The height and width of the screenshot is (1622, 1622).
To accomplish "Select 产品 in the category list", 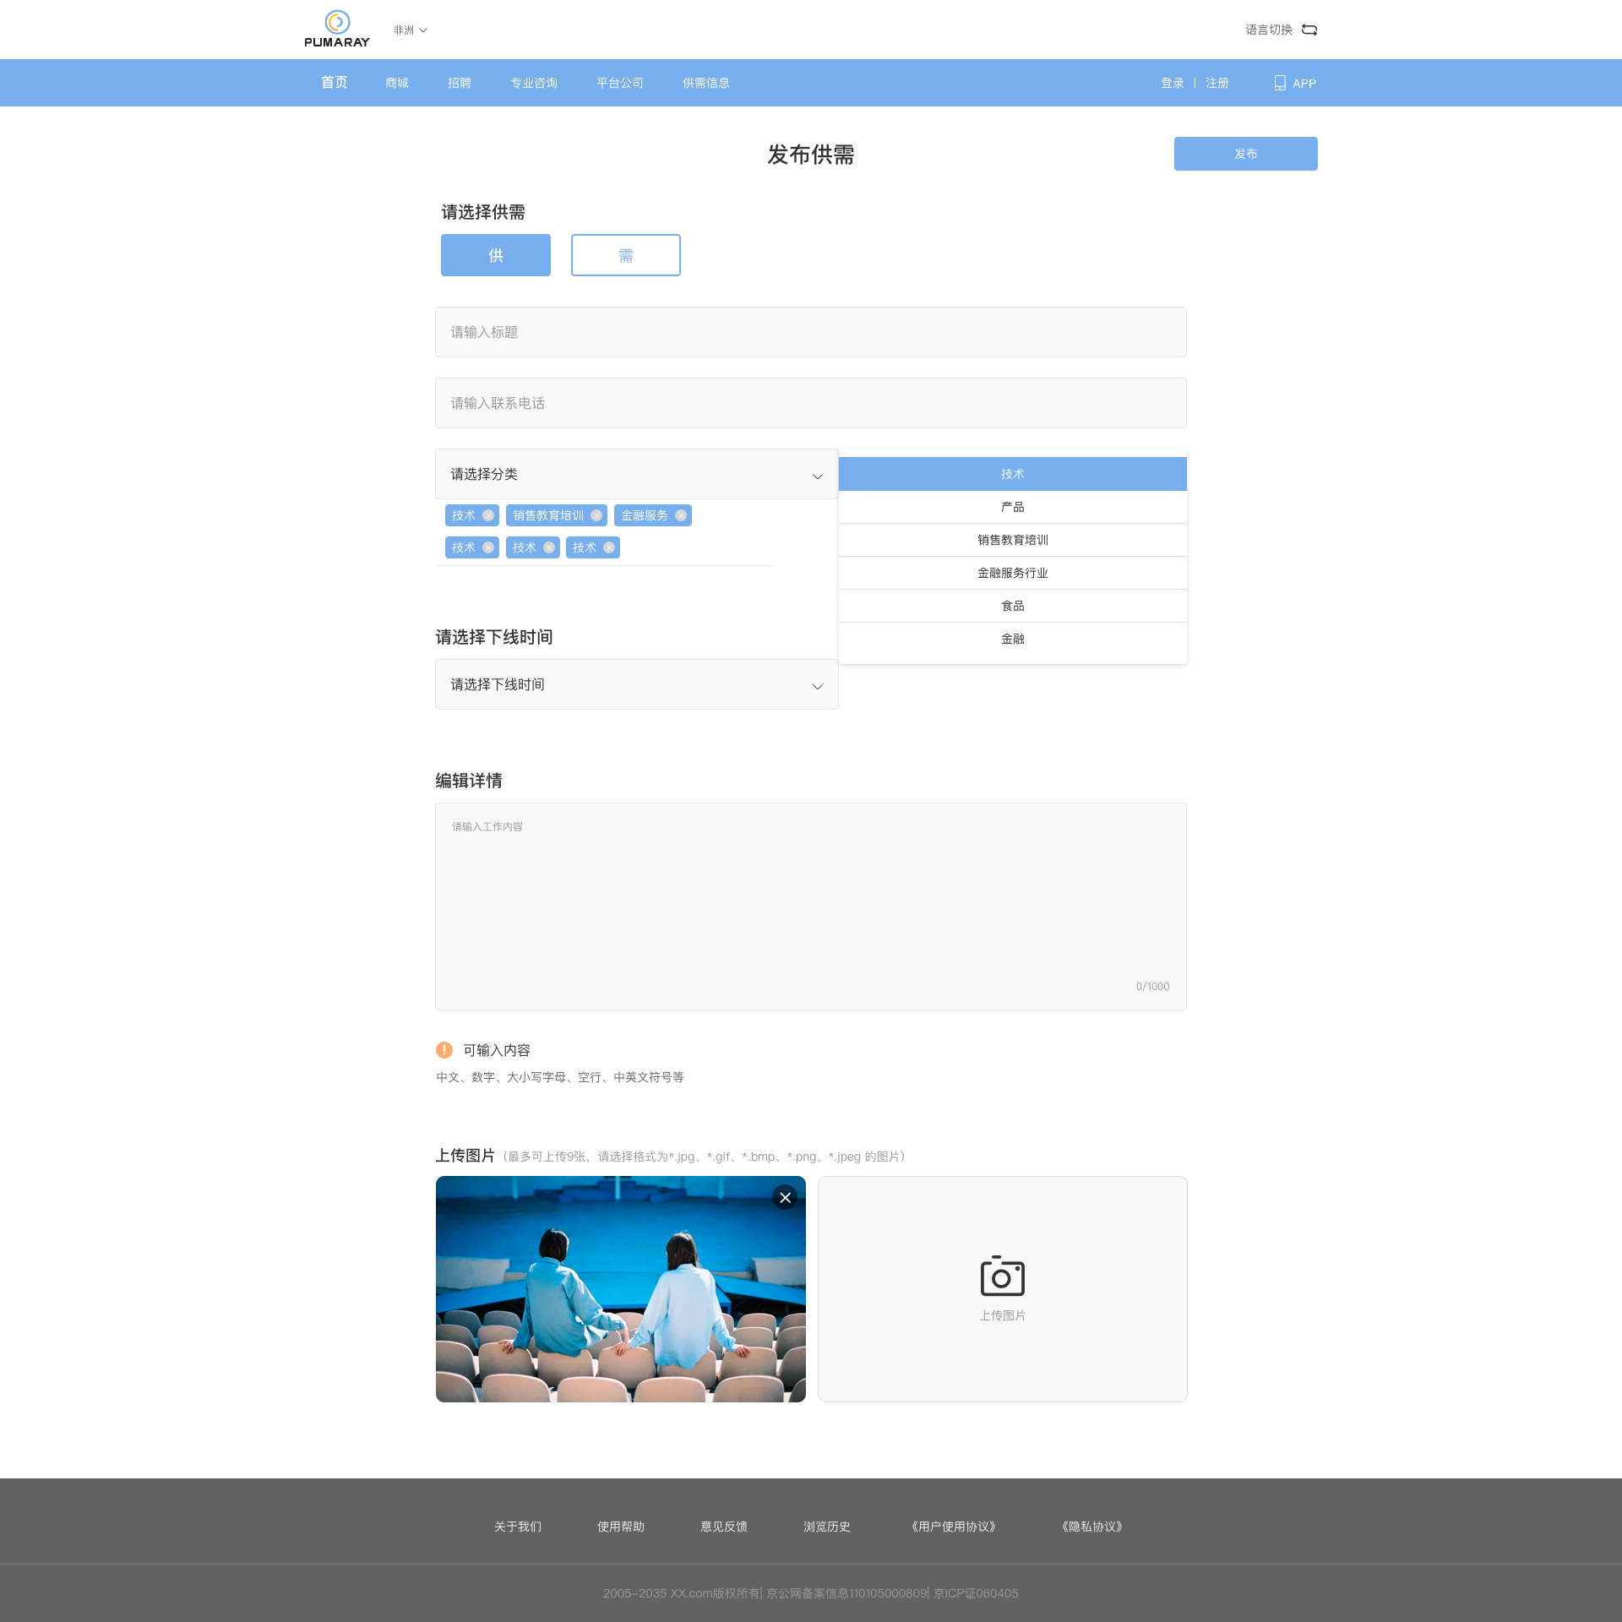I will [x=1013, y=507].
